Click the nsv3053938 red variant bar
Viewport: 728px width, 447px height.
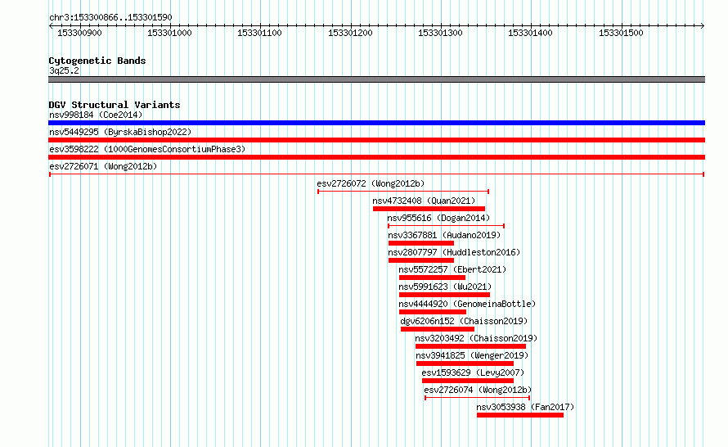tap(520, 415)
